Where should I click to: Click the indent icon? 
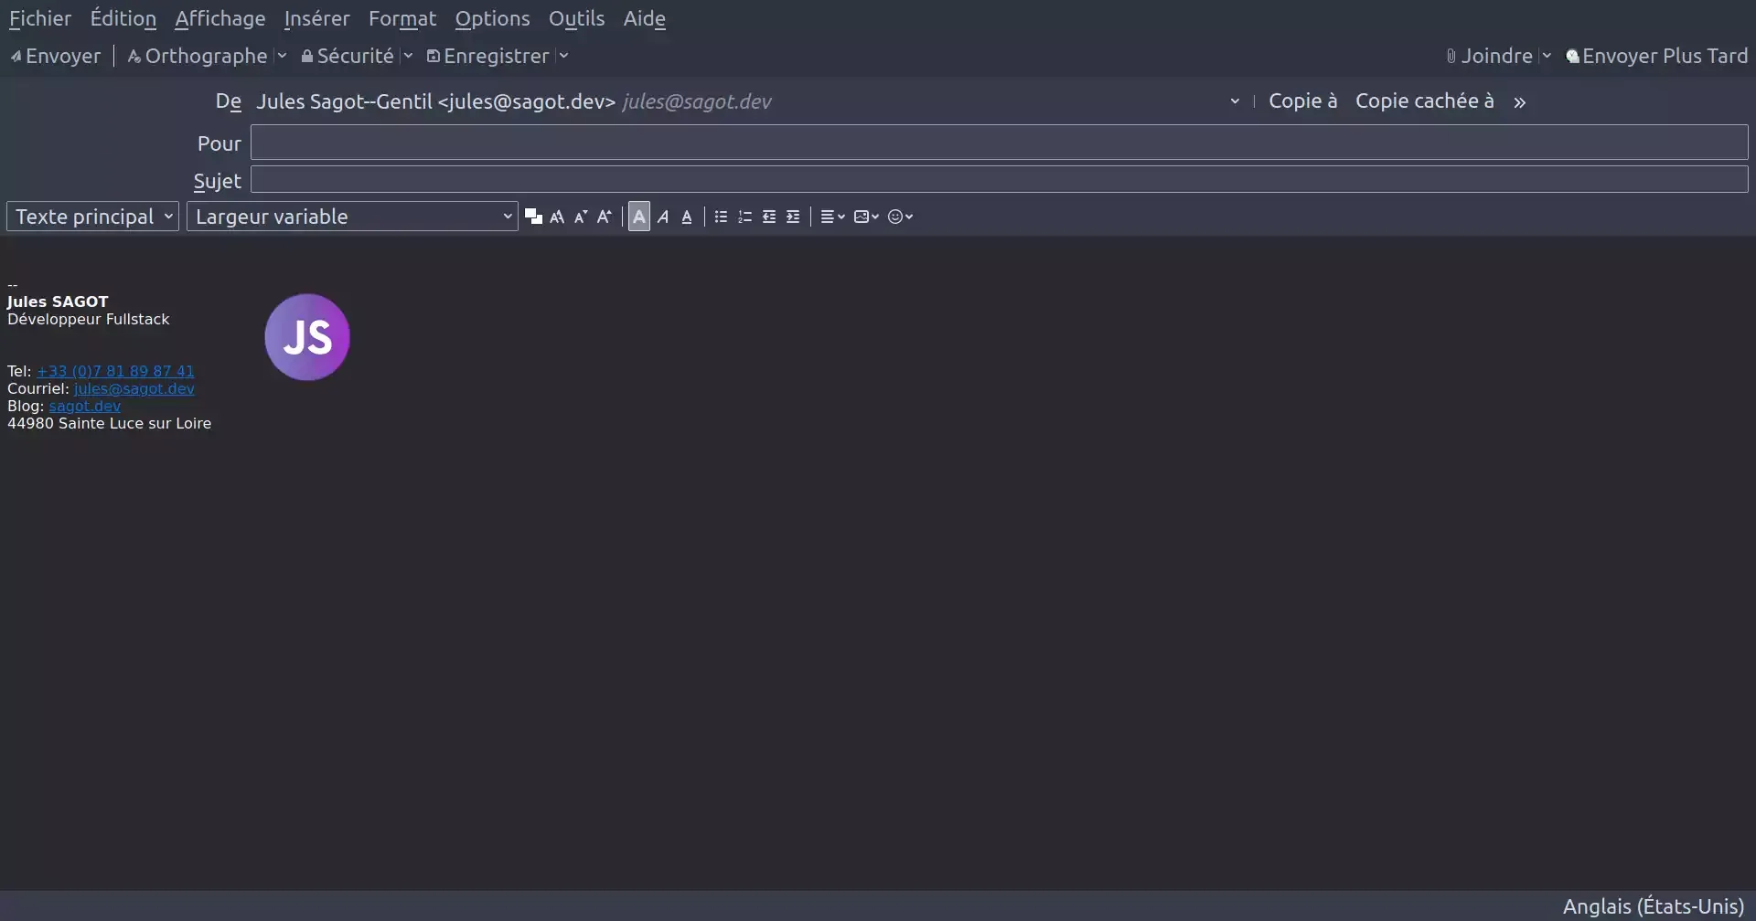[793, 217]
